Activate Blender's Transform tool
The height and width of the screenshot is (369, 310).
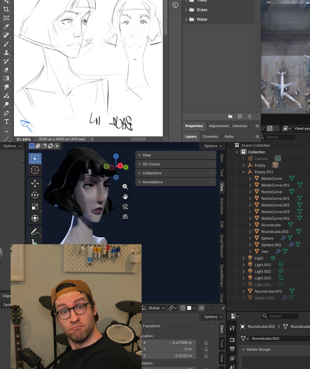click(x=35, y=218)
